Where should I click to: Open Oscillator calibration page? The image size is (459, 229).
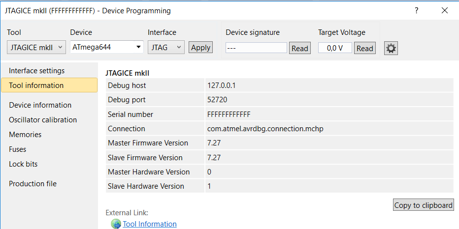click(43, 120)
